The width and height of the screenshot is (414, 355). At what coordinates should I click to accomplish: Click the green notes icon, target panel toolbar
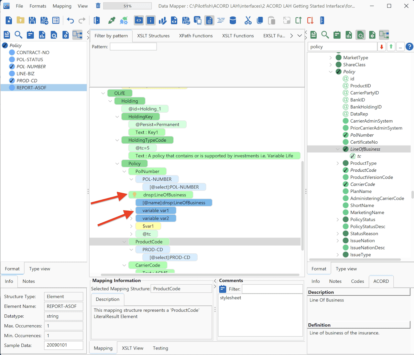[x=337, y=35]
